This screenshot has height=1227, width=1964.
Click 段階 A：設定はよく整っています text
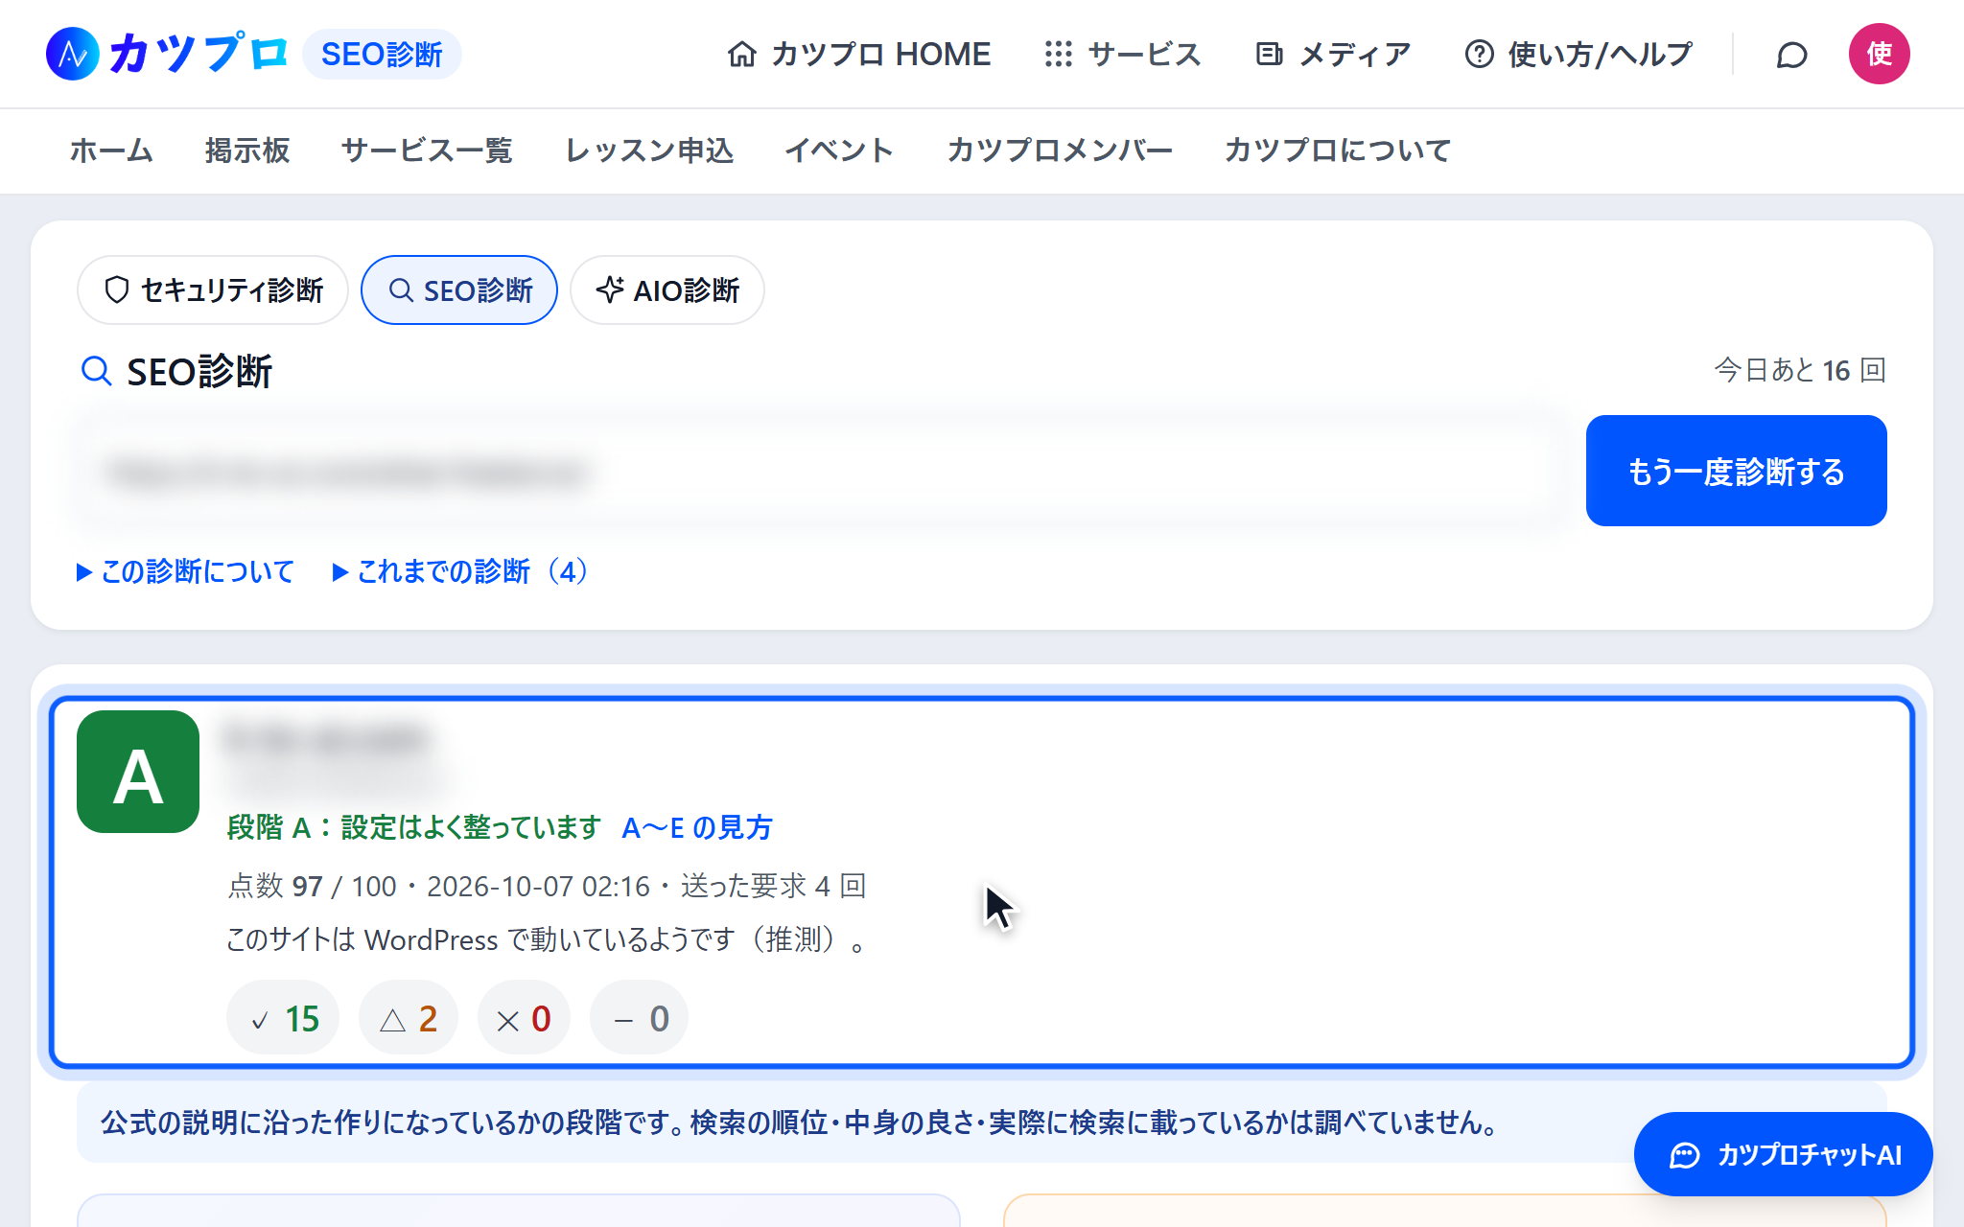413,827
